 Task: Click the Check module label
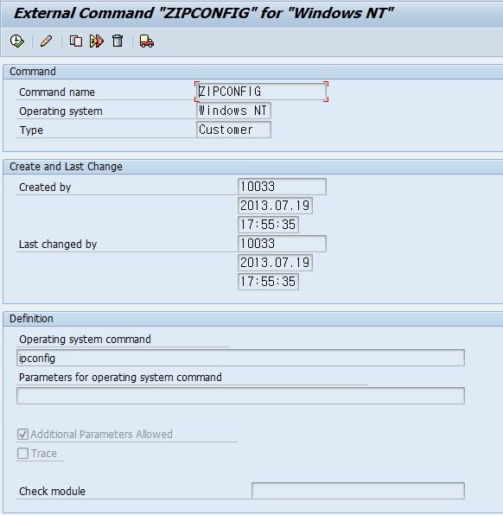(x=52, y=492)
